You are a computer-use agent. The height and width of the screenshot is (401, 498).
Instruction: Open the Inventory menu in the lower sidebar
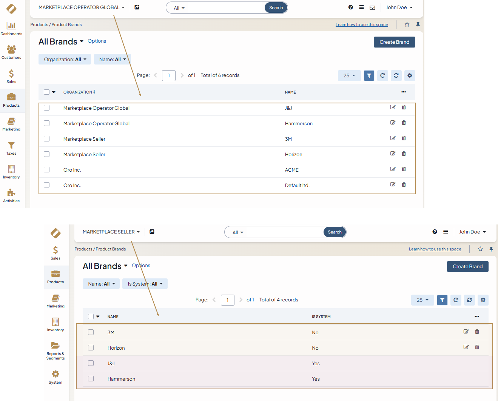56,324
